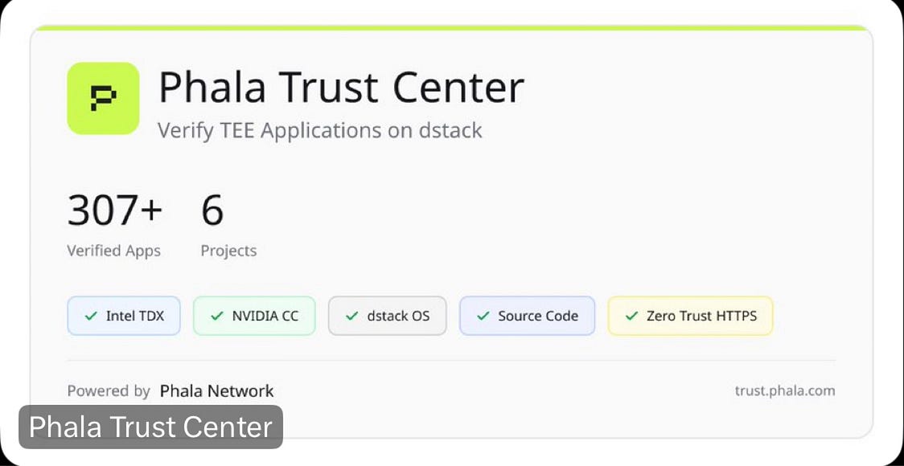Viewport: 904px width, 466px height.
Task: Open the Source Code badge details
Action: click(x=527, y=316)
